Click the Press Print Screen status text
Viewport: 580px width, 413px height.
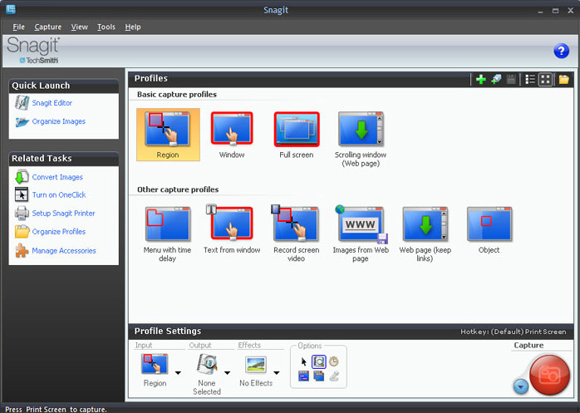click(56, 410)
